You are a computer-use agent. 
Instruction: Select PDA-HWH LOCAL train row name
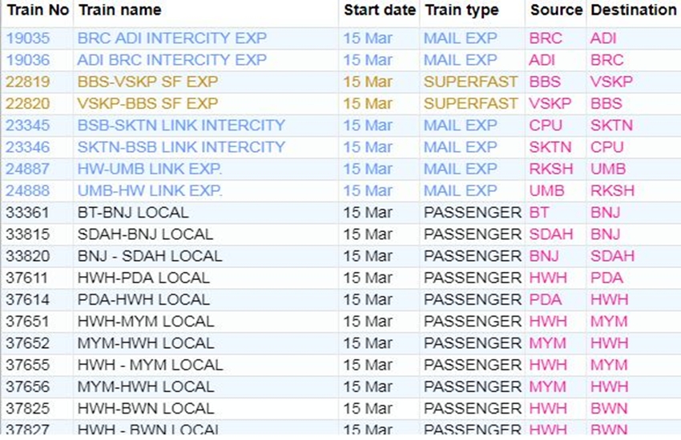tap(143, 299)
